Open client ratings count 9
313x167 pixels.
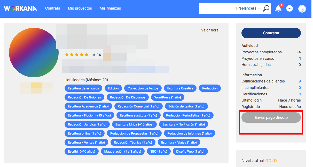coord(300,81)
